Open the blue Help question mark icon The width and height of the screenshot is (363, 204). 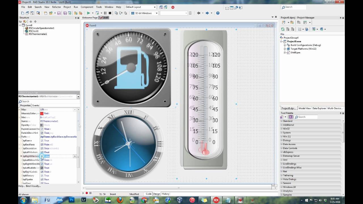[x=218, y=13]
